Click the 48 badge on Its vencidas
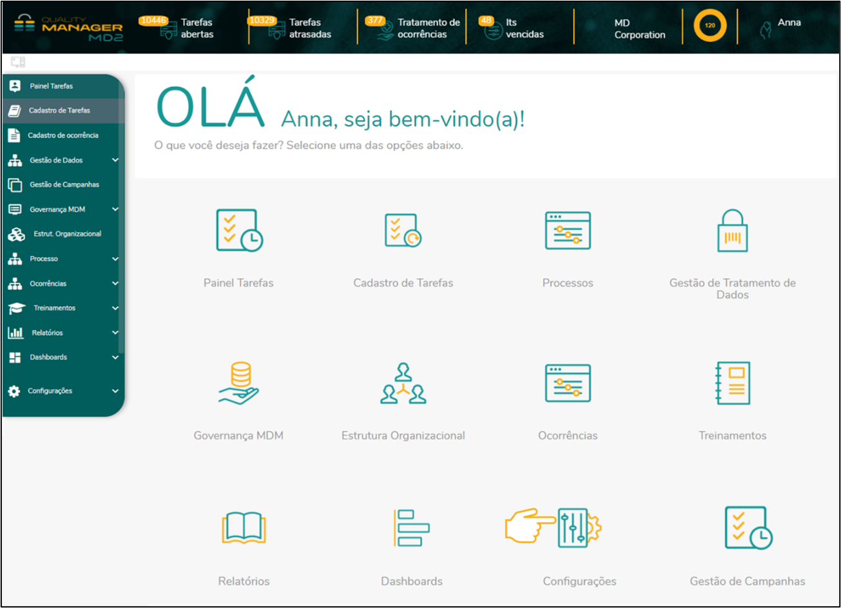Screen dimensions: 841x608 click(x=486, y=21)
